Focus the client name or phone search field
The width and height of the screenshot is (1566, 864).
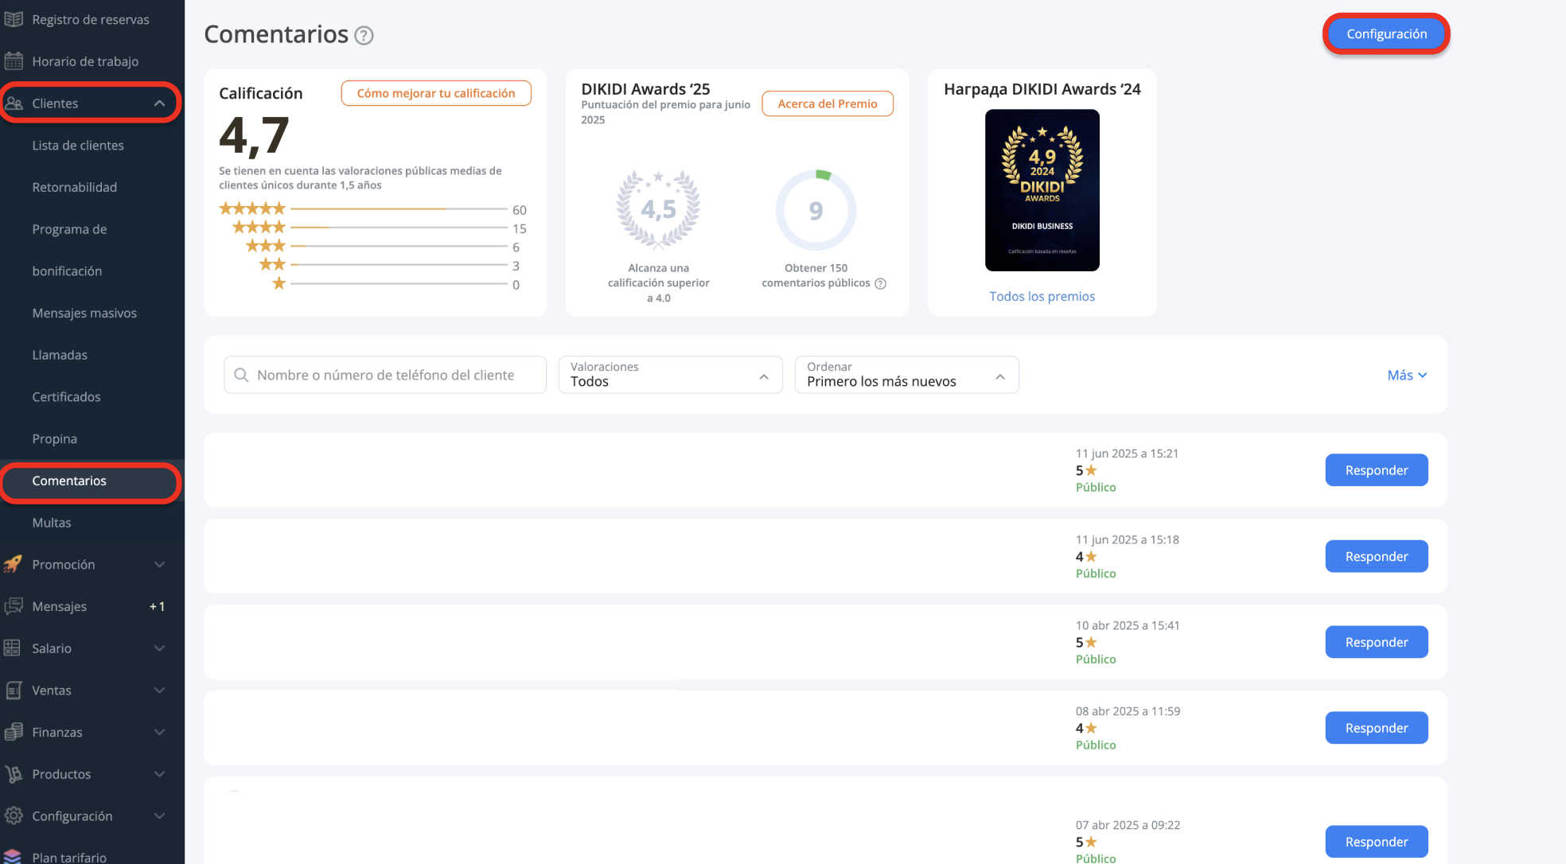click(385, 375)
